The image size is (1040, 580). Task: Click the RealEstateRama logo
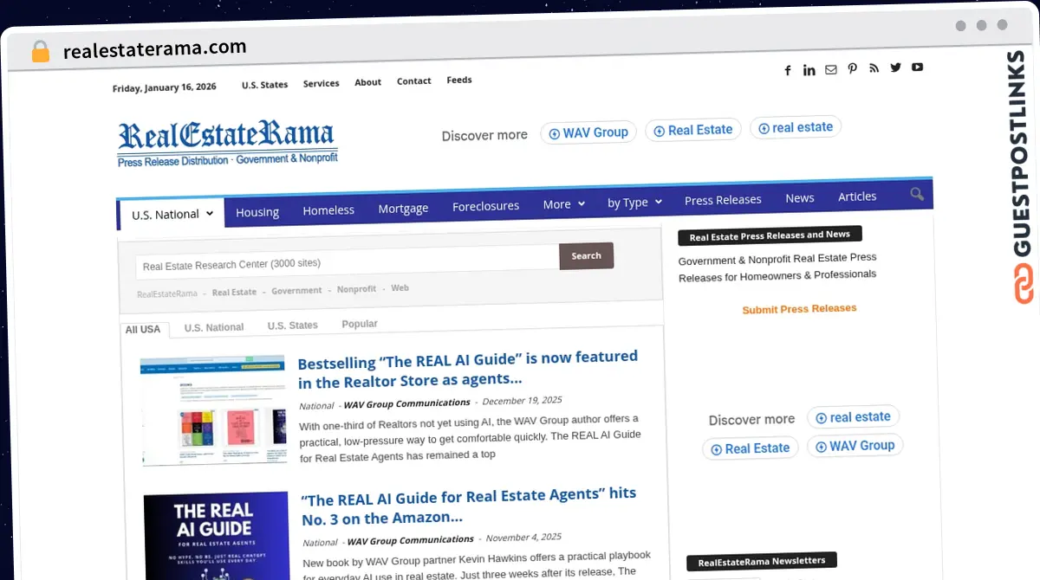pyautogui.click(x=227, y=142)
